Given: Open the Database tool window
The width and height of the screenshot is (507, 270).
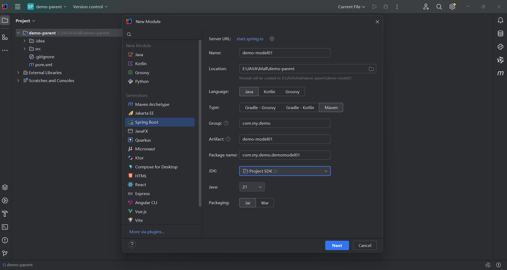Looking at the screenshot, I should click(x=500, y=34).
